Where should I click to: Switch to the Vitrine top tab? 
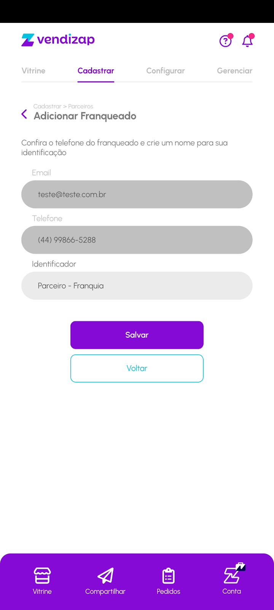point(33,71)
